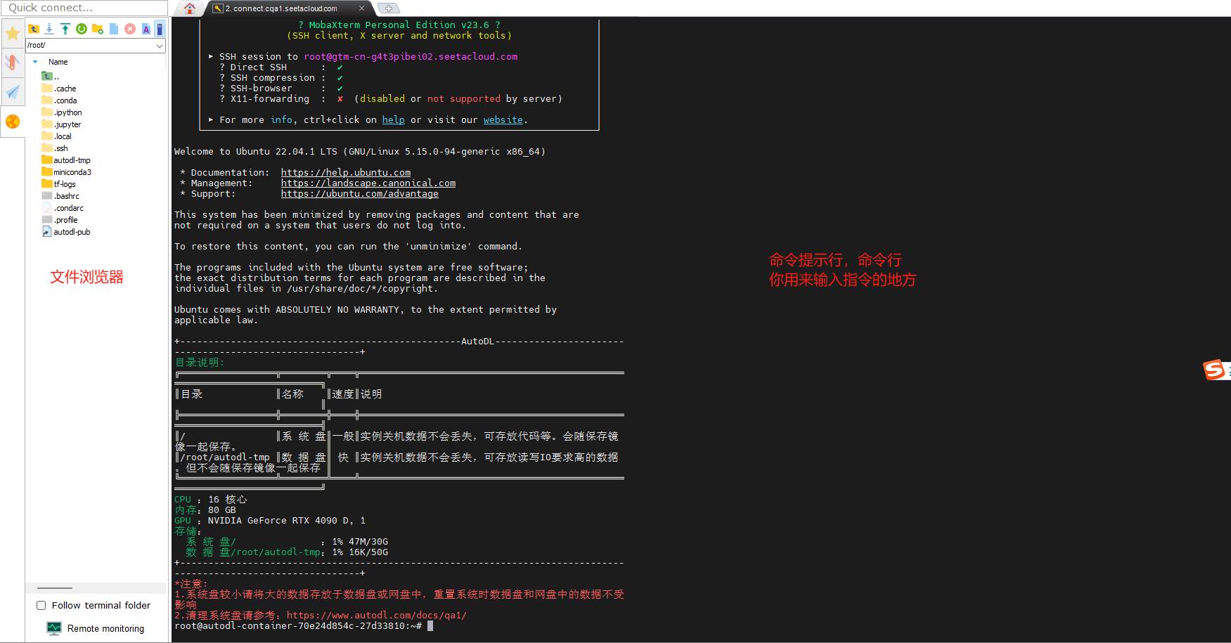
Task: Click the new tab plus icon
Action: tap(388, 8)
